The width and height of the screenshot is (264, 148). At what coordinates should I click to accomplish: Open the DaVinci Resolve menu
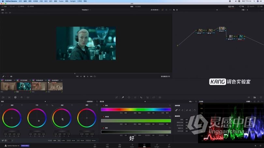[x=11, y=1]
